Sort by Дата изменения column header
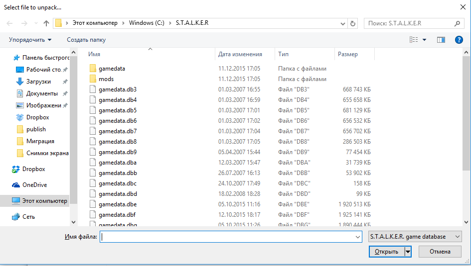471x266 pixels. tap(240, 54)
